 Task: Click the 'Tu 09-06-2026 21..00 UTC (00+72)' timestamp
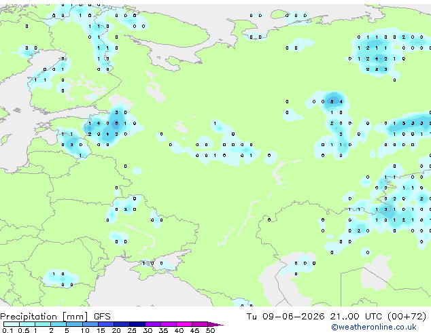(337, 317)
